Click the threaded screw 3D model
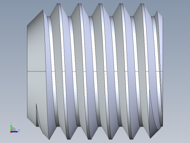 tap(95, 71)
